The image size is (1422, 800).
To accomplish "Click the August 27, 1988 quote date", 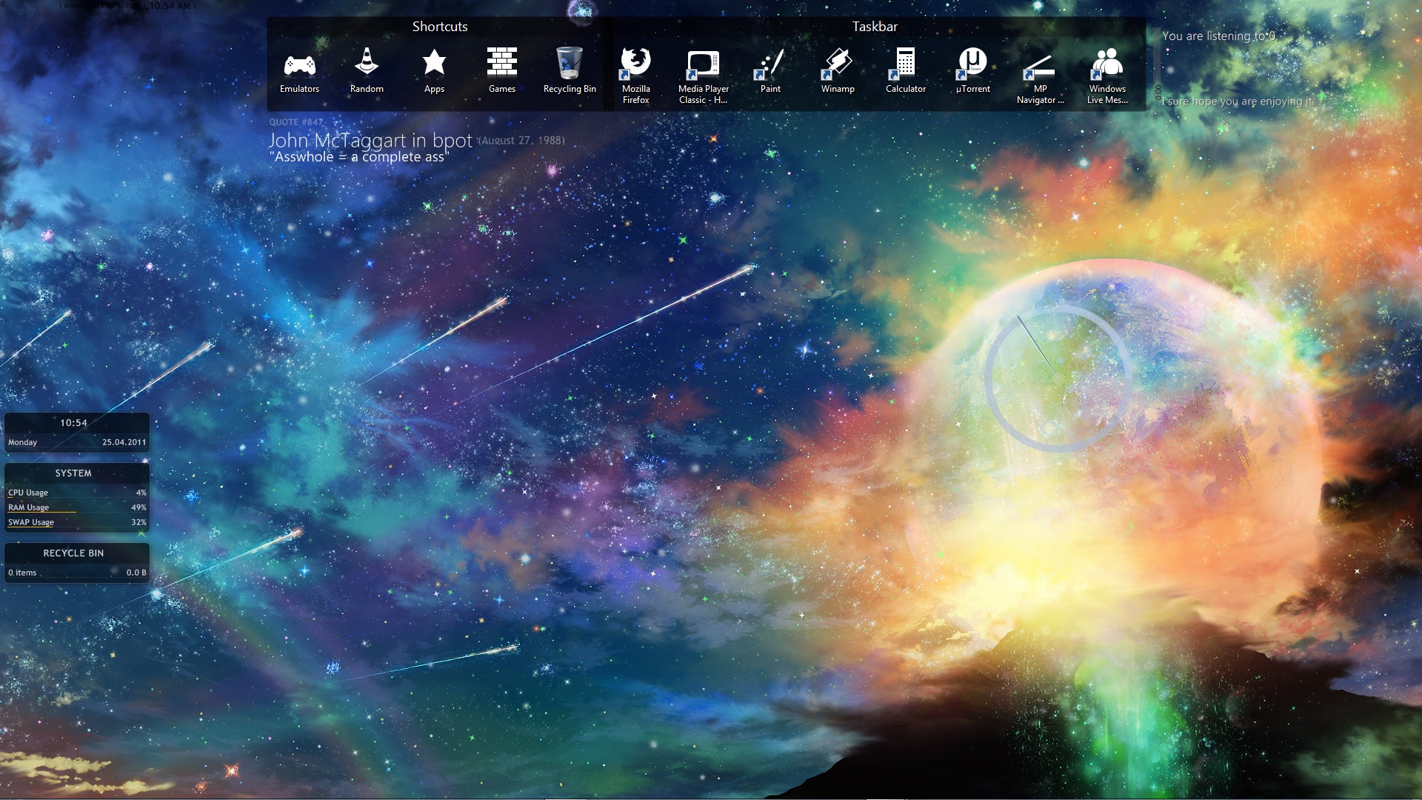I will pyautogui.click(x=521, y=140).
